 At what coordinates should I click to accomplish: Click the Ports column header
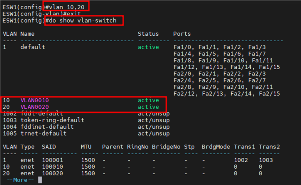click(x=182, y=34)
